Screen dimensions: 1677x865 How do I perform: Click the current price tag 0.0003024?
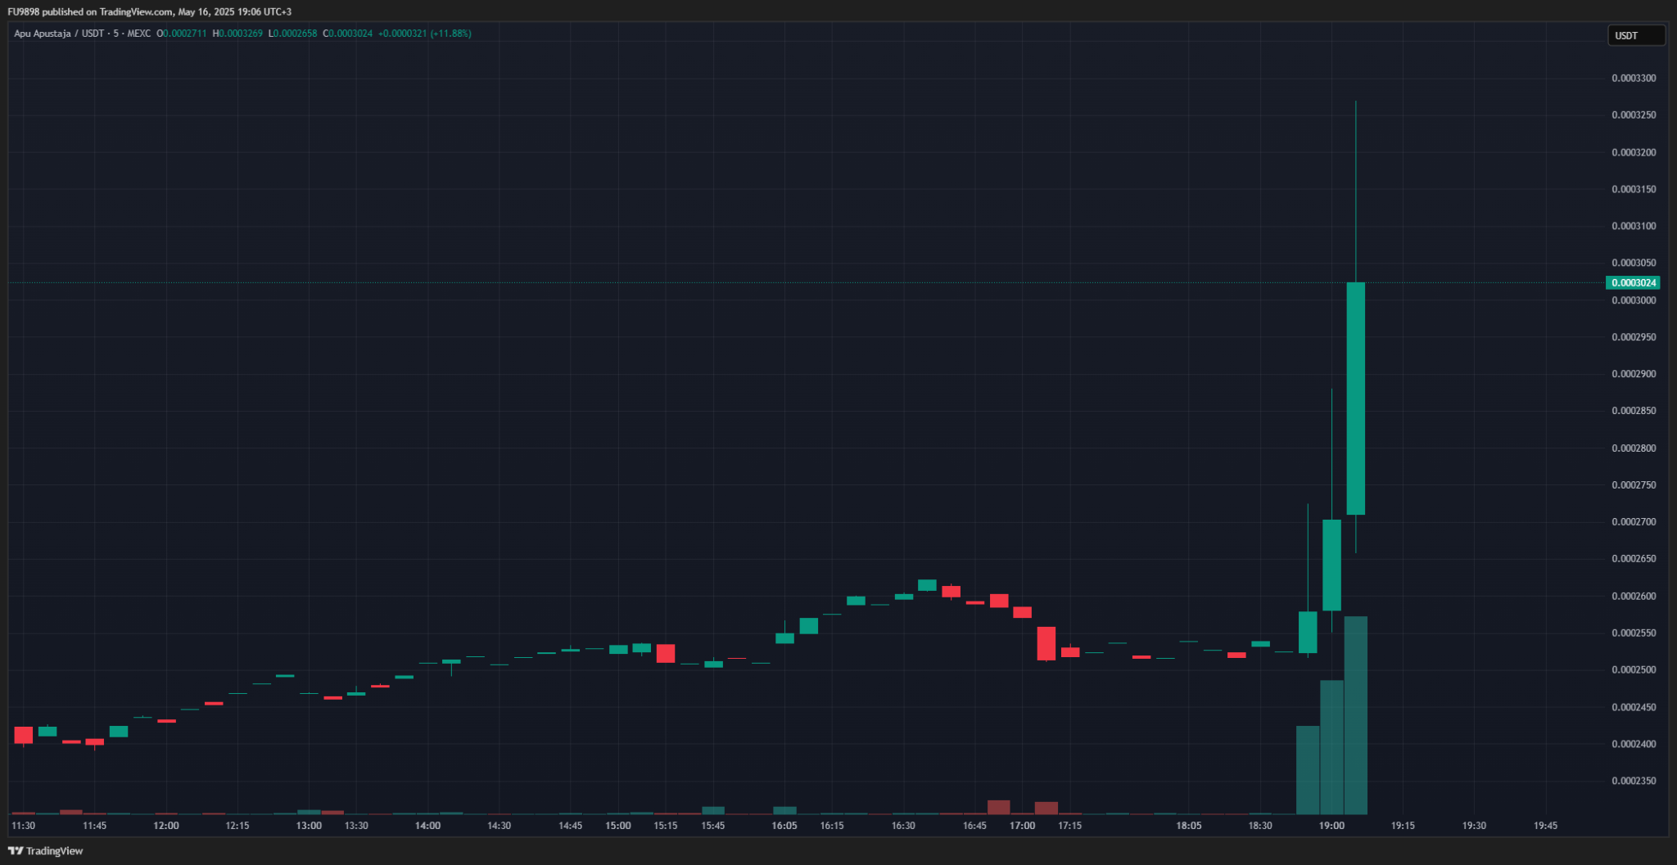coord(1633,283)
